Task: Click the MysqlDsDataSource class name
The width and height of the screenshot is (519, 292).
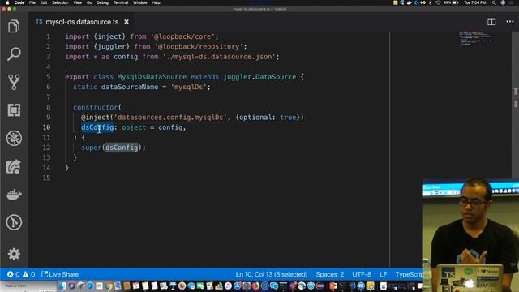Action: (x=152, y=77)
